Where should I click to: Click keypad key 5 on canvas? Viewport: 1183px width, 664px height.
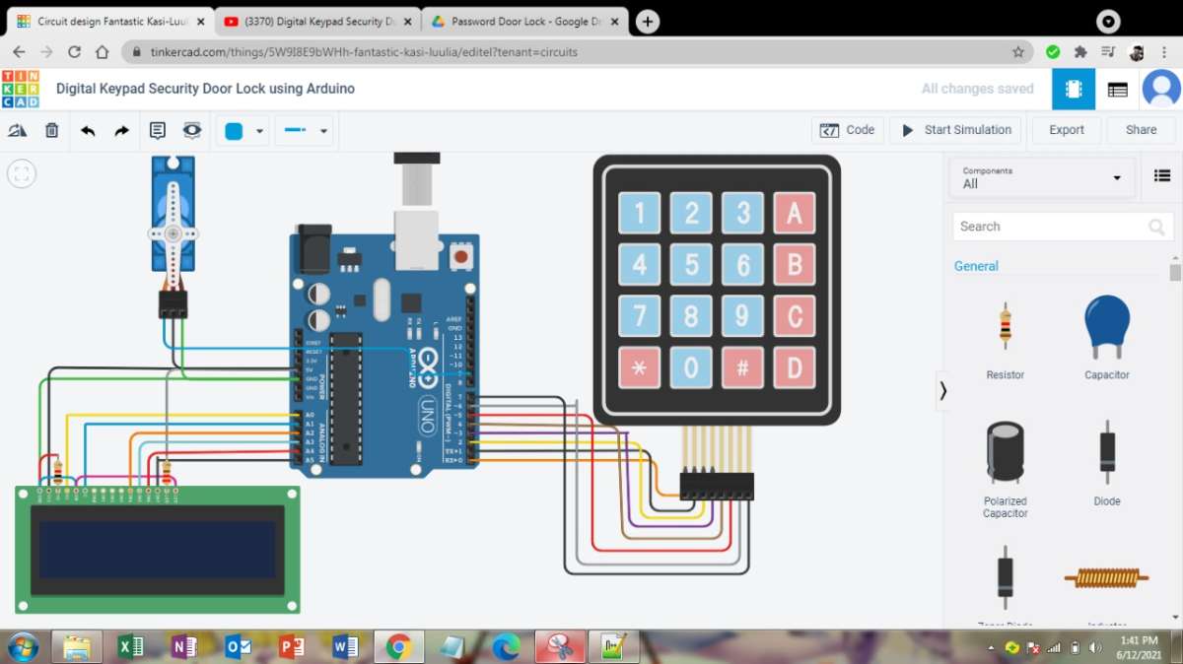coord(691,264)
